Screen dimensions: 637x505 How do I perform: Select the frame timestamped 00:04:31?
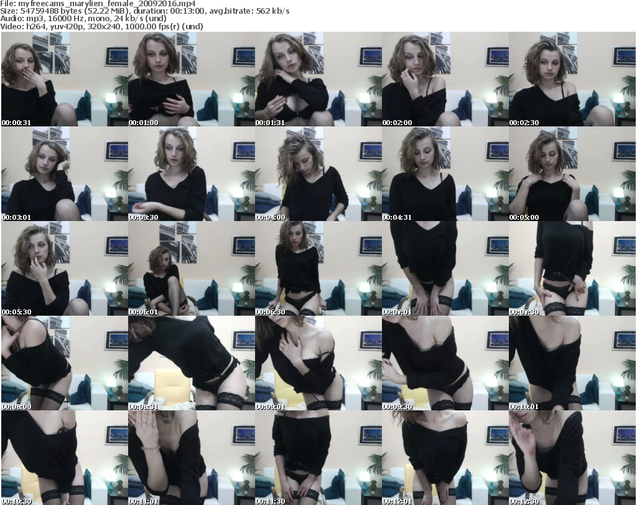[445, 174]
